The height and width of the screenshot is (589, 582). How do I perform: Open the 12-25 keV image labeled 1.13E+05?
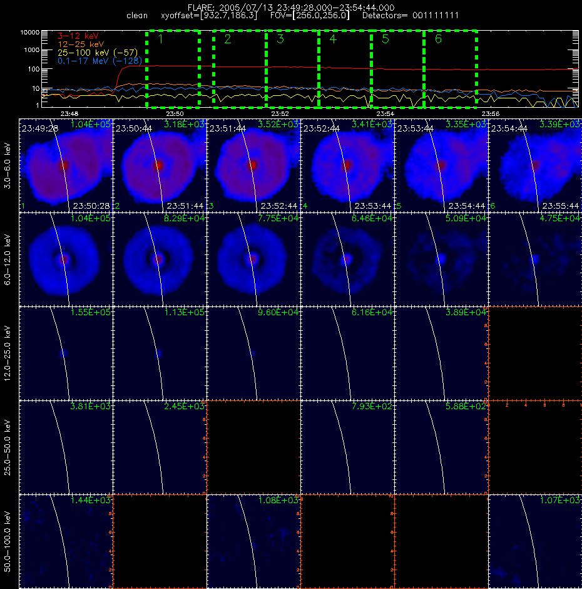pos(160,353)
